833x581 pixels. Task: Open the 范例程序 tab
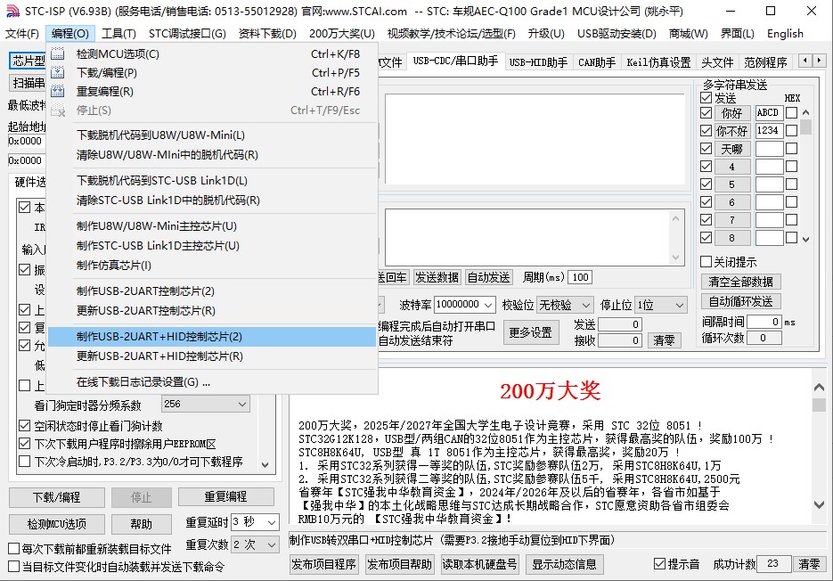pos(765,62)
